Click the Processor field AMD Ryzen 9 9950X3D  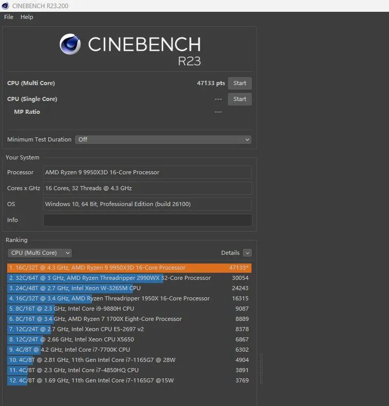click(x=147, y=172)
